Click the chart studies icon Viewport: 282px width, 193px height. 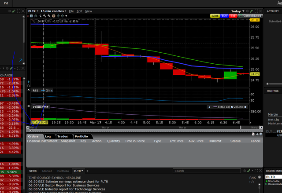tap(36, 16)
